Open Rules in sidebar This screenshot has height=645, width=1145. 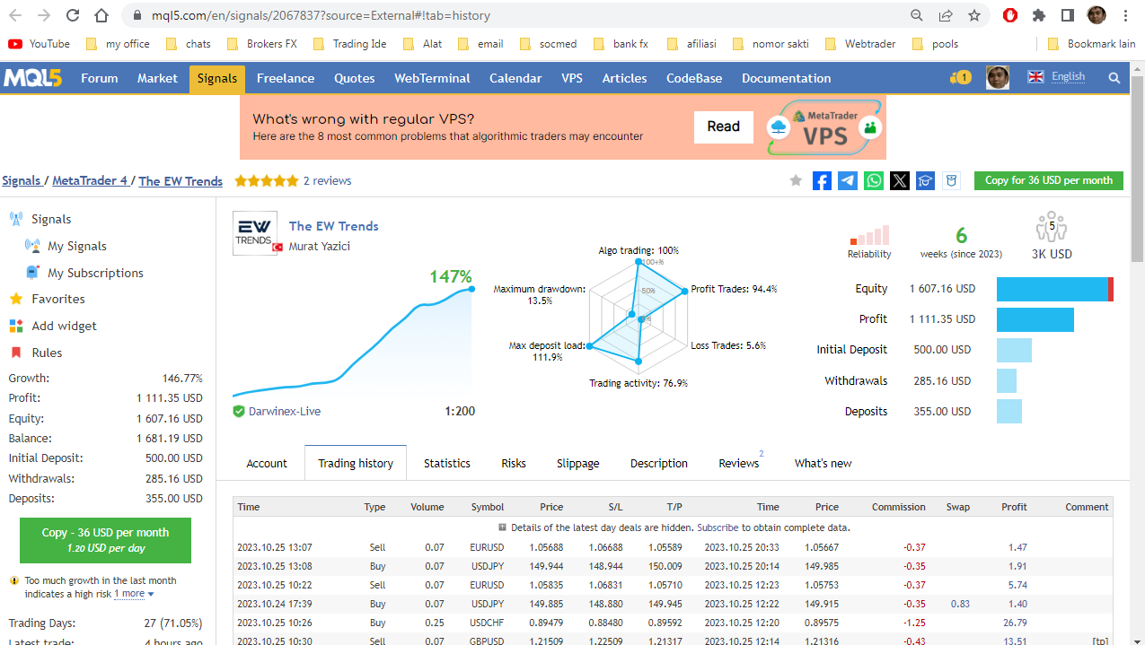(x=47, y=353)
